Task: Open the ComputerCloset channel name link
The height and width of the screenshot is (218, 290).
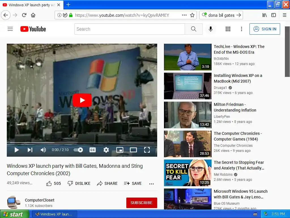Action: click(40, 200)
